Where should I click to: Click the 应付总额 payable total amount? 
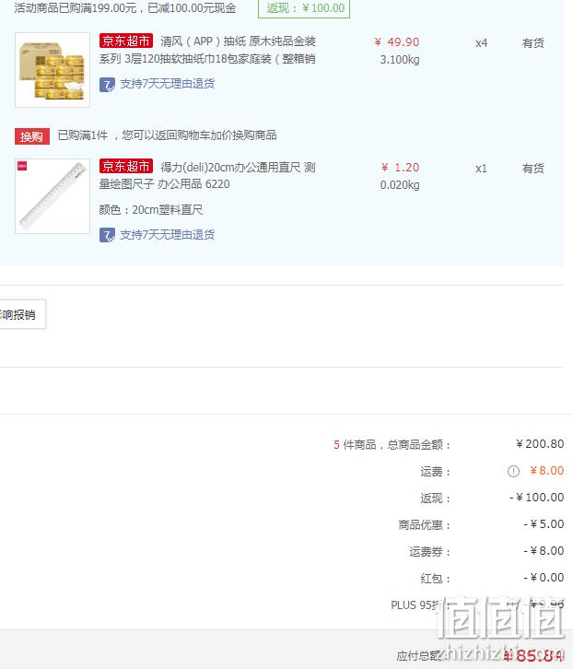532,655
